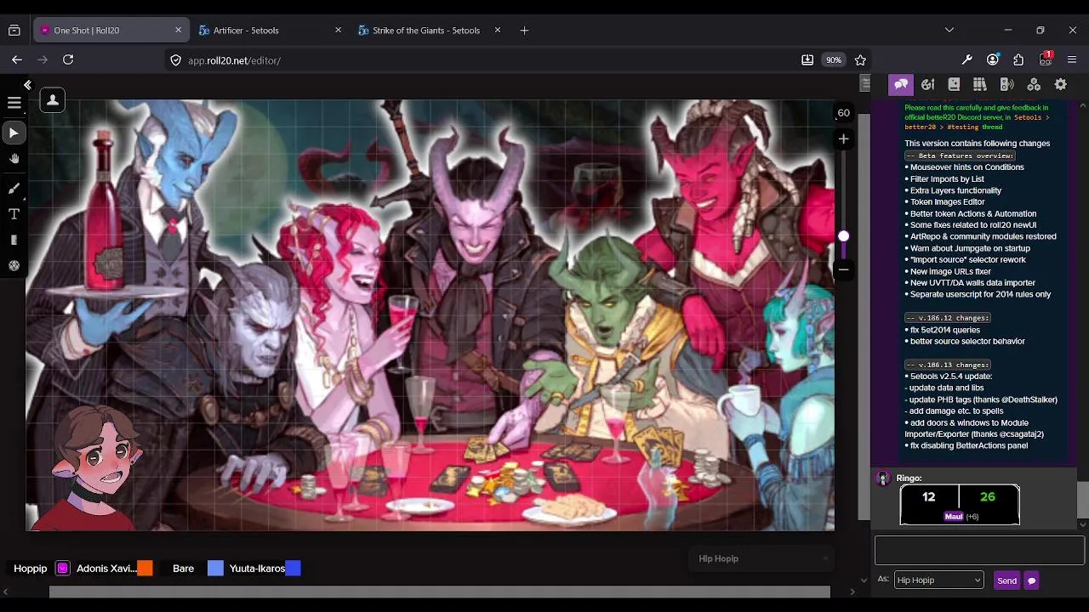Open the browser extensions puzzle icon
The height and width of the screenshot is (612, 1089).
click(1018, 59)
